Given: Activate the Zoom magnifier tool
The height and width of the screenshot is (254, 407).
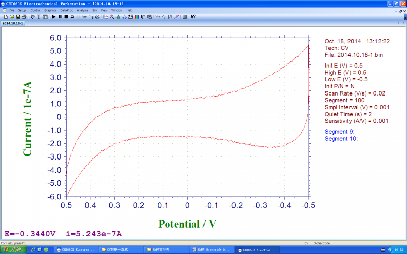Looking at the screenshot, I should point(112,17).
